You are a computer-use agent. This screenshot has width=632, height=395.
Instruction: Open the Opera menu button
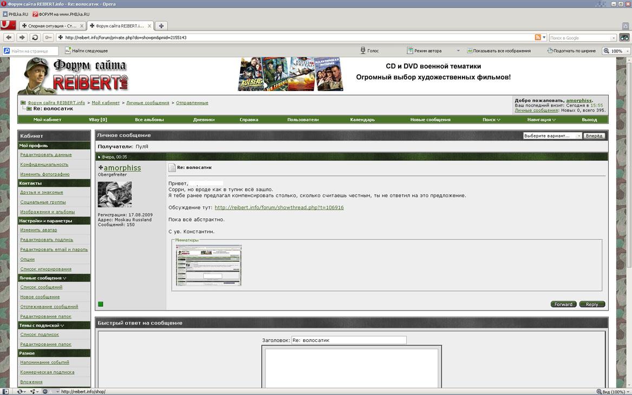pos(8,25)
